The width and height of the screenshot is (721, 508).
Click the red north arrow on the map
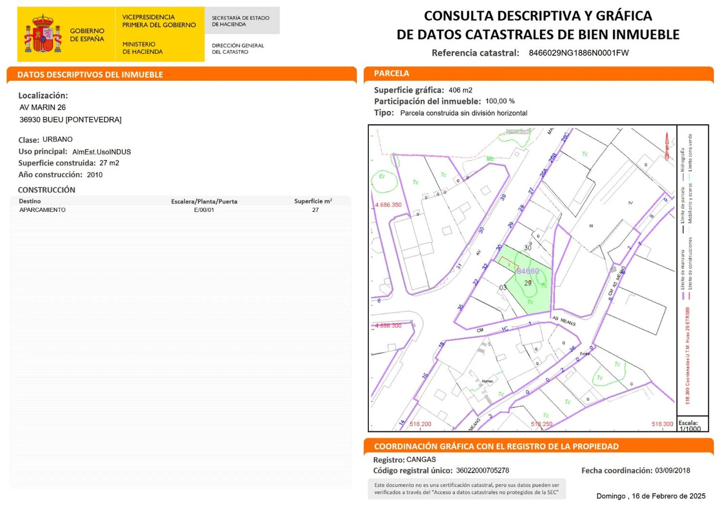point(666,146)
